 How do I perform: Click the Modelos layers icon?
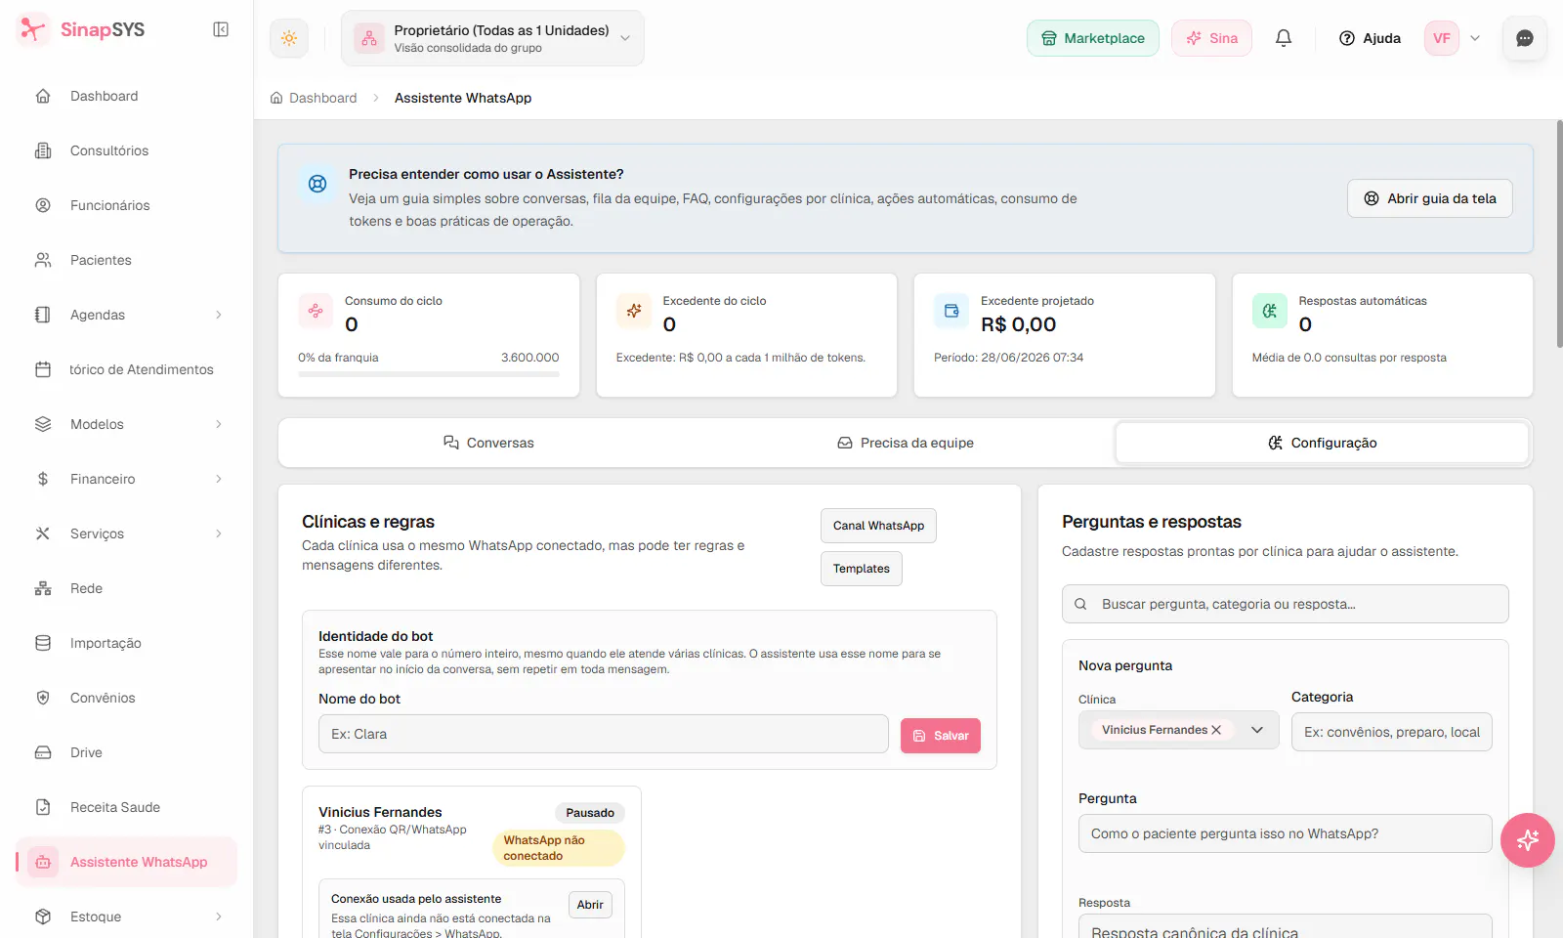[43, 424]
